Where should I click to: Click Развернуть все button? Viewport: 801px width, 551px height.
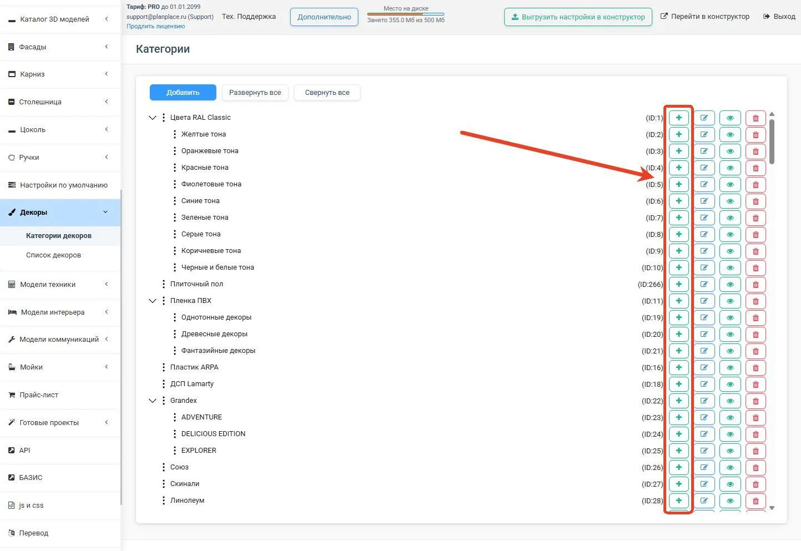255,93
